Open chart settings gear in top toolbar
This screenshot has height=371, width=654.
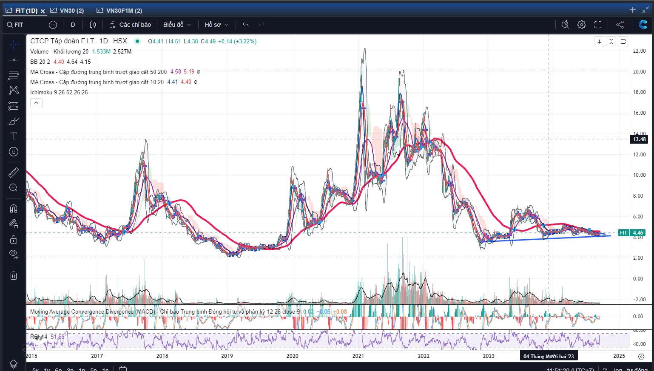581,25
